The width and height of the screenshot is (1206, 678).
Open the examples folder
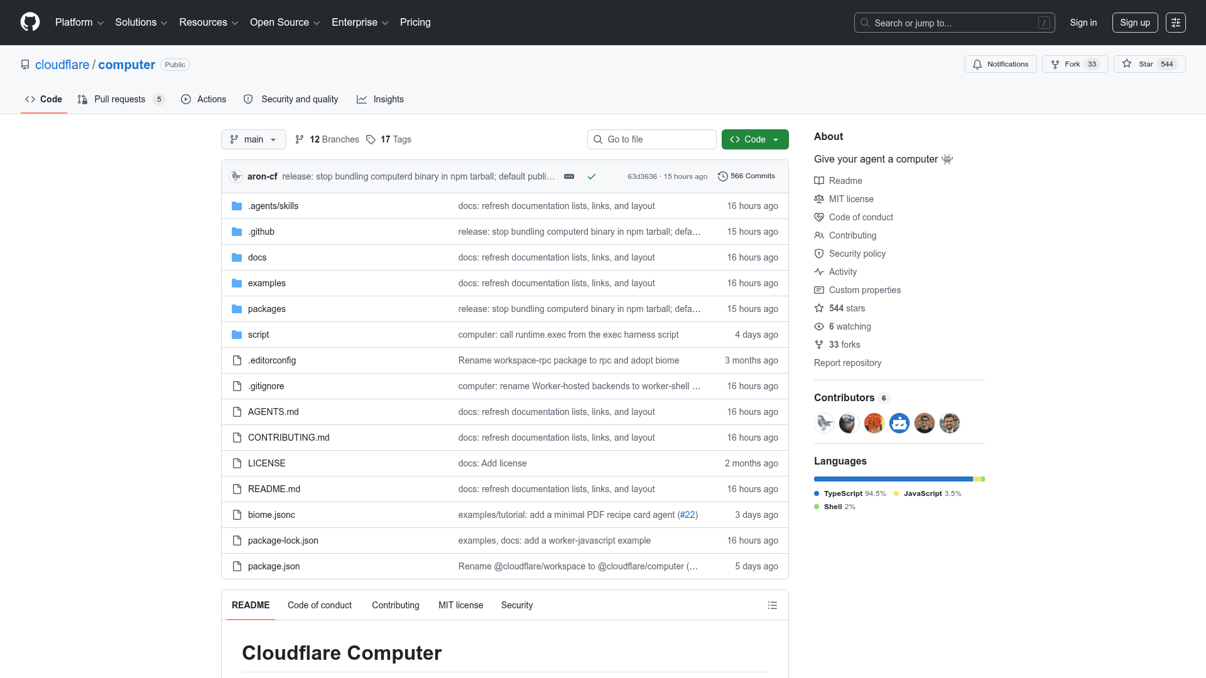[x=266, y=283]
